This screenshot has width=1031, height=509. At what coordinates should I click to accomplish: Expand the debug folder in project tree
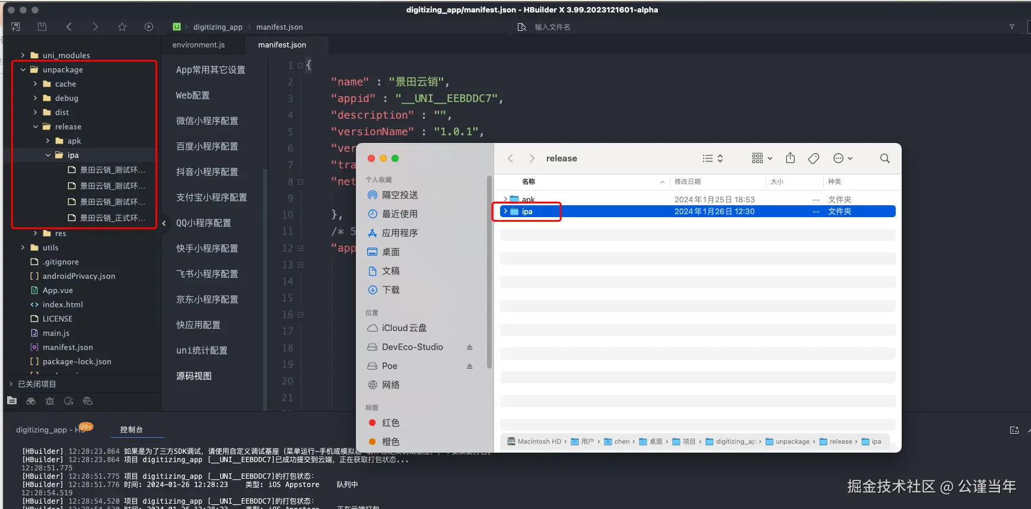pyautogui.click(x=35, y=98)
